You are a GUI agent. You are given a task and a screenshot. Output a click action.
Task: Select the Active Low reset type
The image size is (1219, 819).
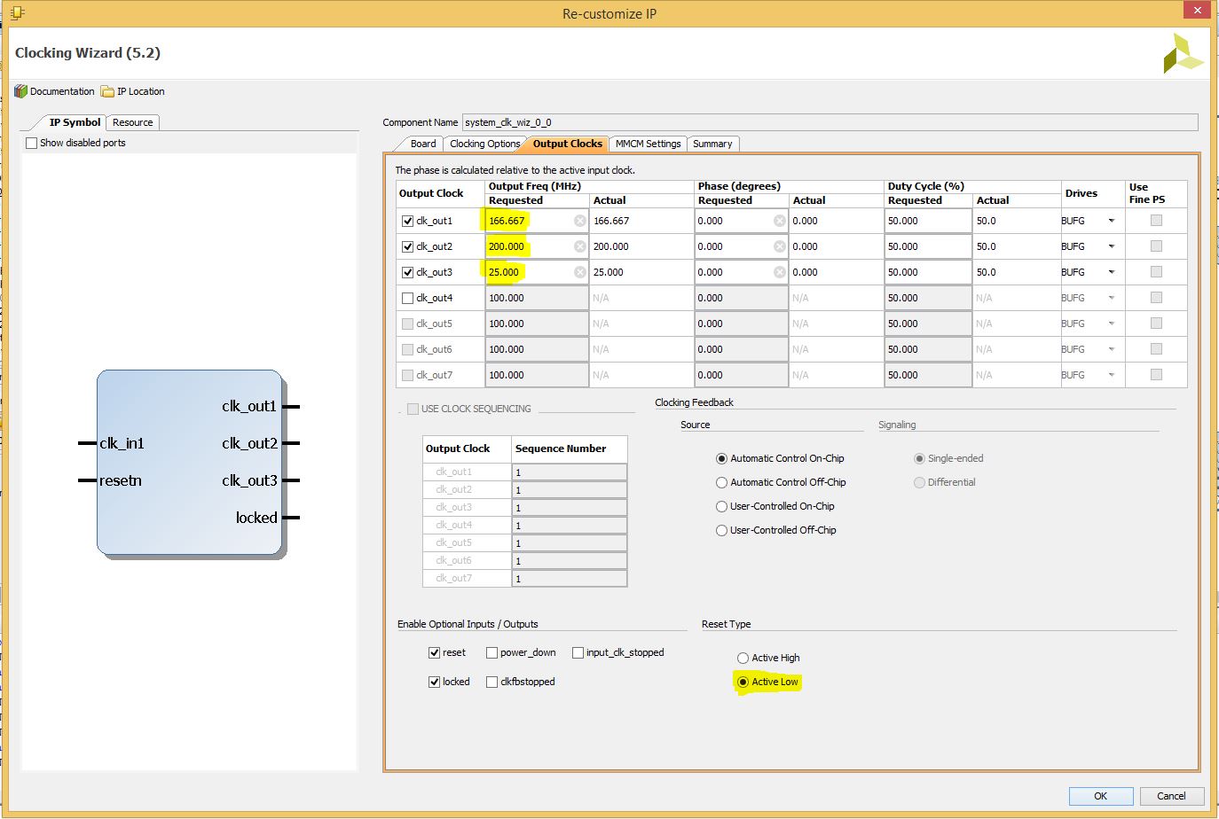(743, 682)
